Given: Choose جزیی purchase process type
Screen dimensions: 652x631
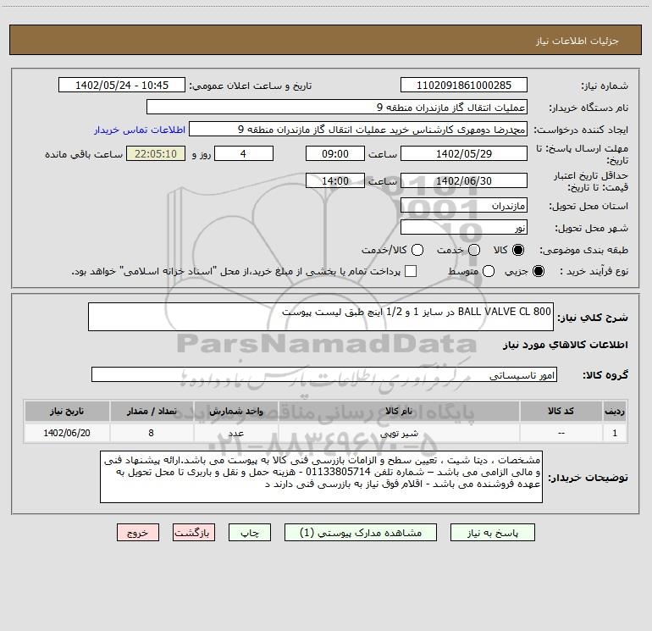Looking at the screenshot, I should tap(538, 271).
